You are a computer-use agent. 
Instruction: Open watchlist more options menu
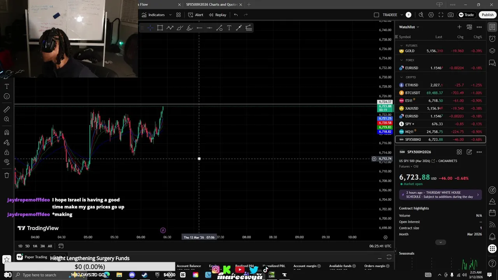pyautogui.click(x=479, y=27)
